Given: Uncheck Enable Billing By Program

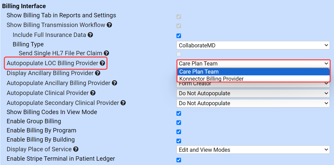Looking at the screenshot, I should point(179,132).
